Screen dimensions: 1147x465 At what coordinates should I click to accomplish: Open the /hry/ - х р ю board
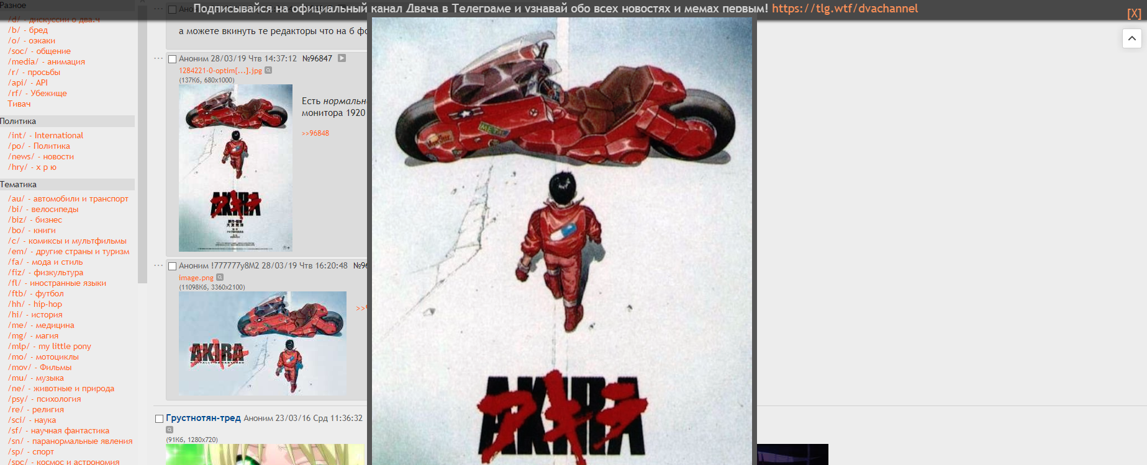coord(32,167)
